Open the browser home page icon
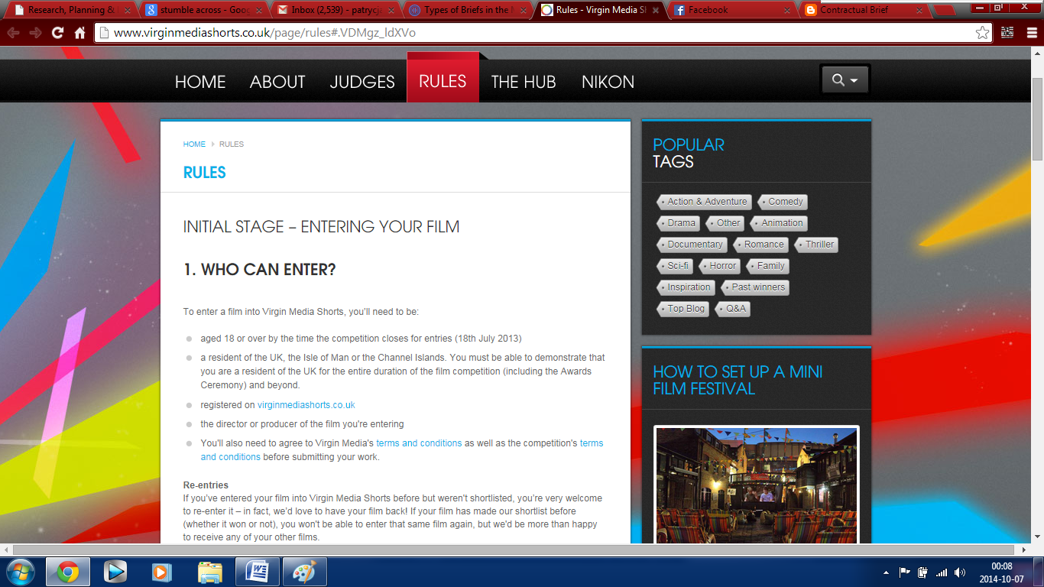 (x=79, y=33)
